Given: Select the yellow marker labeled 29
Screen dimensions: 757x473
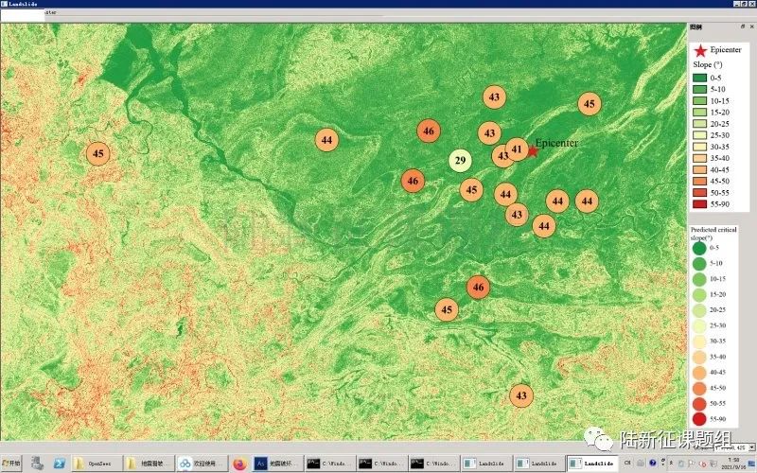Looking at the screenshot, I should pyautogui.click(x=460, y=160).
